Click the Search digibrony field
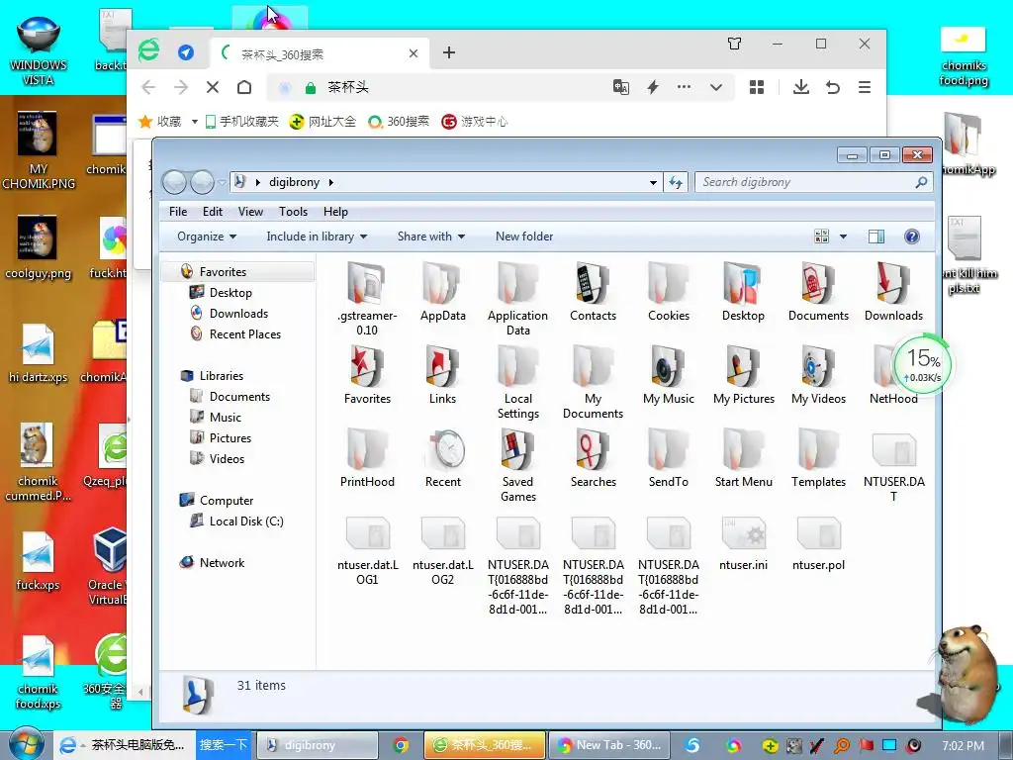The height and width of the screenshot is (760, 1013). point(814,182)
